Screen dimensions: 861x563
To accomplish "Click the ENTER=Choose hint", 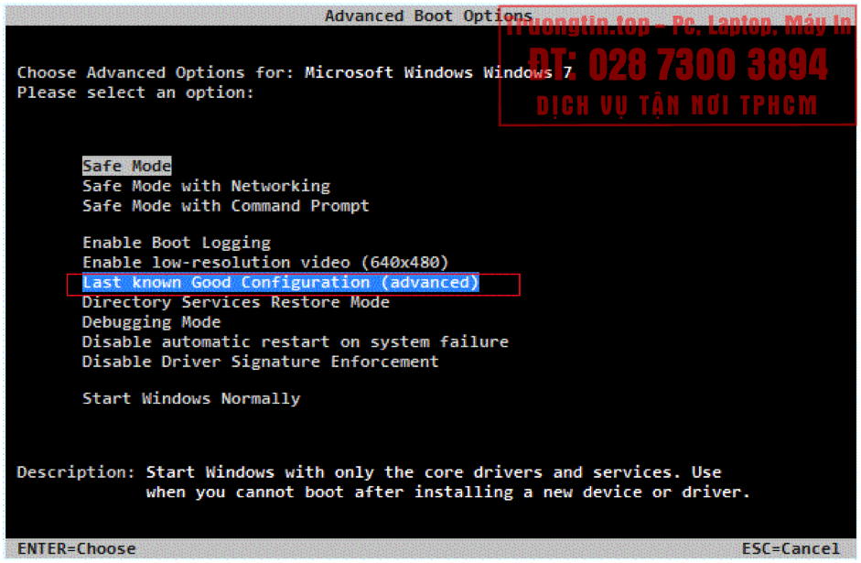I will (x=76, y=549).
